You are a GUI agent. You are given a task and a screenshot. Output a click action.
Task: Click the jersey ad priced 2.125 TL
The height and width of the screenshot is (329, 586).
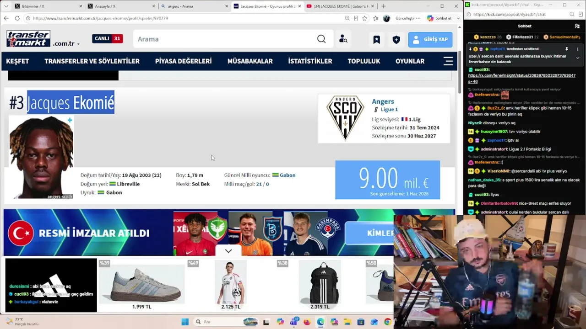(231, 285)
